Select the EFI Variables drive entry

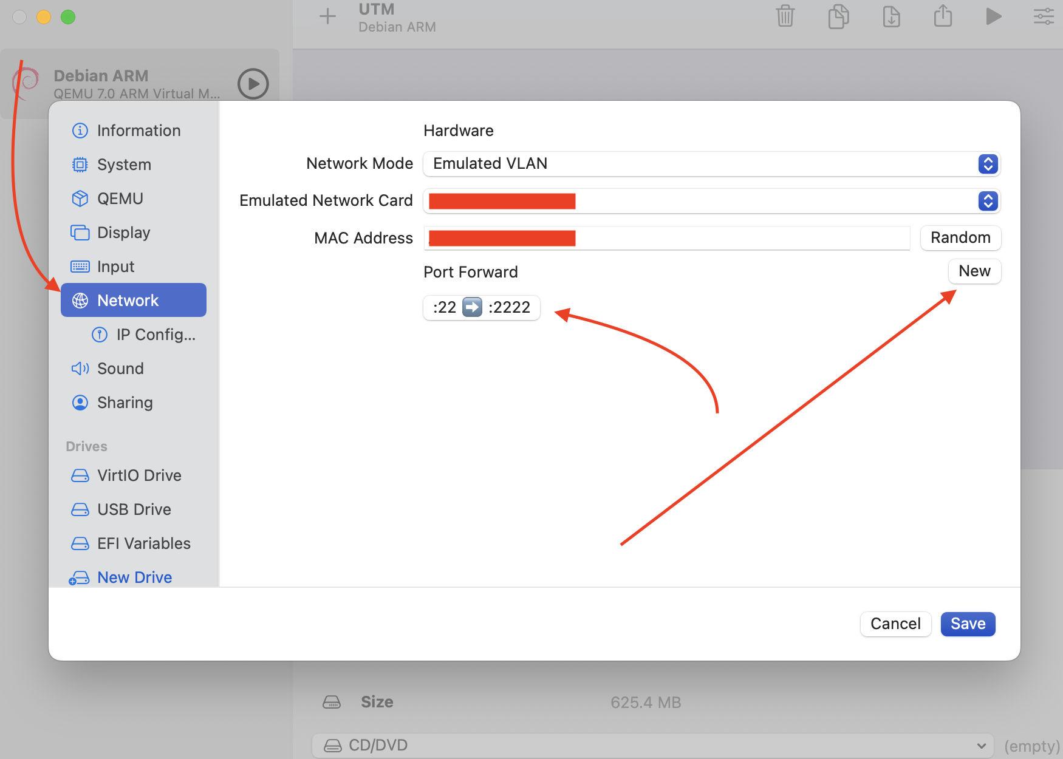(x=134, y=543)
